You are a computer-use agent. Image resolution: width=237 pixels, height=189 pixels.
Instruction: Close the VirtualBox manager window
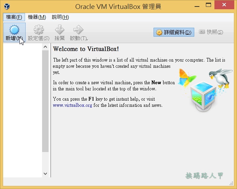point(224,5)
